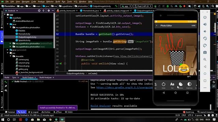
Task: Expand the java (generated) folder
Action: click(x=8, y=50)
